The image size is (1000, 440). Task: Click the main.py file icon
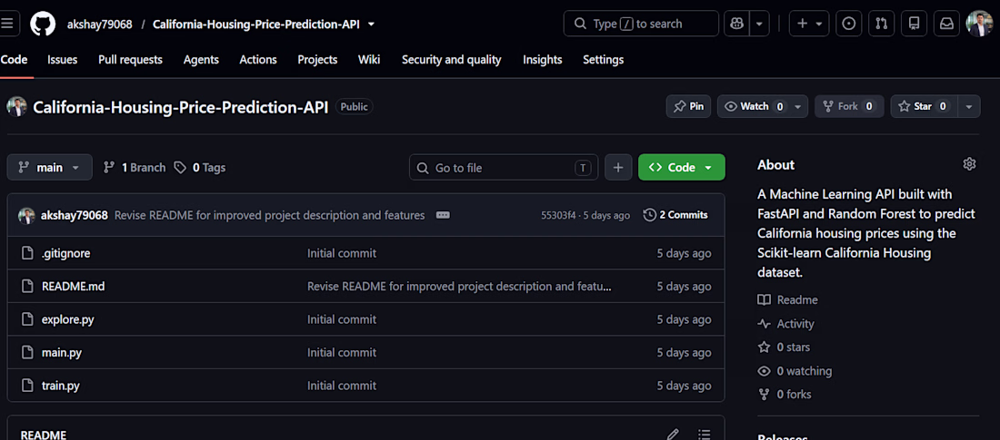pos(27,353)
